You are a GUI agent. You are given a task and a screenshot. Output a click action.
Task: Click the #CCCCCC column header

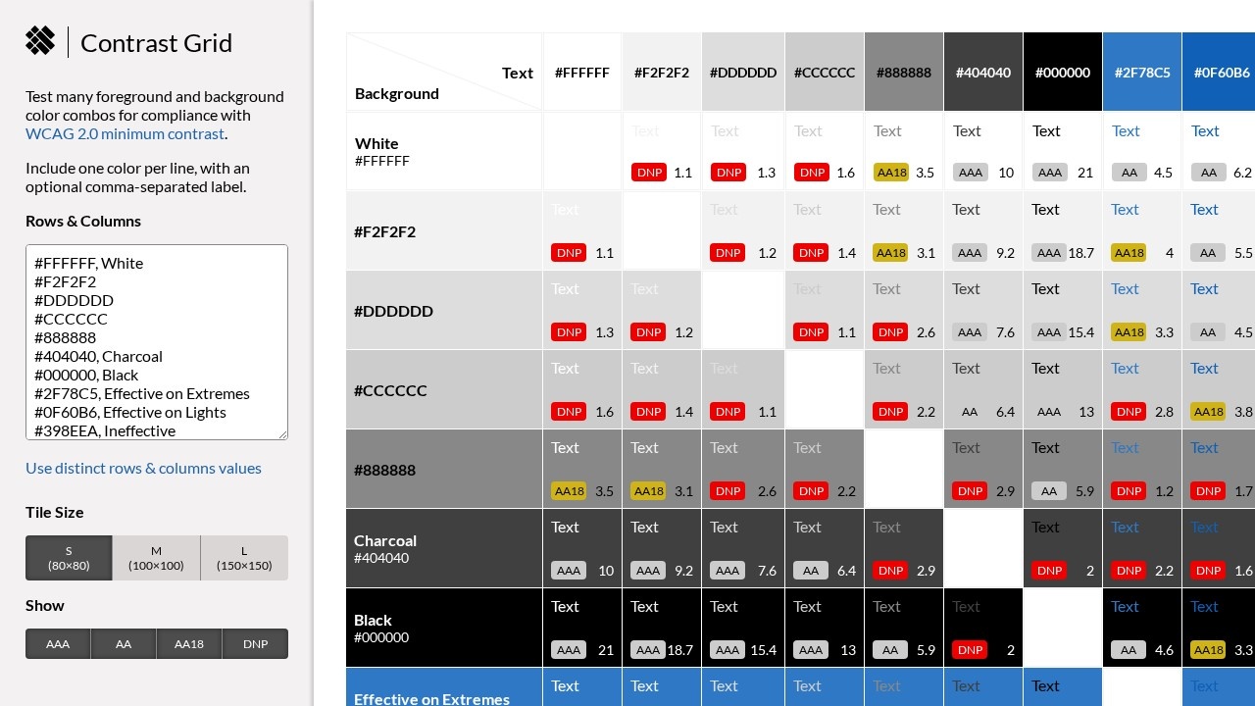(x=825, y=72)
